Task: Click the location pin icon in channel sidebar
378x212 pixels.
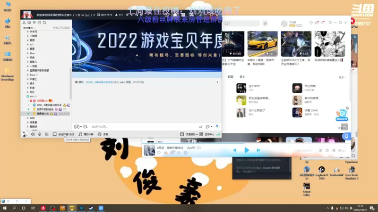Action: click(x=34, y=23)
